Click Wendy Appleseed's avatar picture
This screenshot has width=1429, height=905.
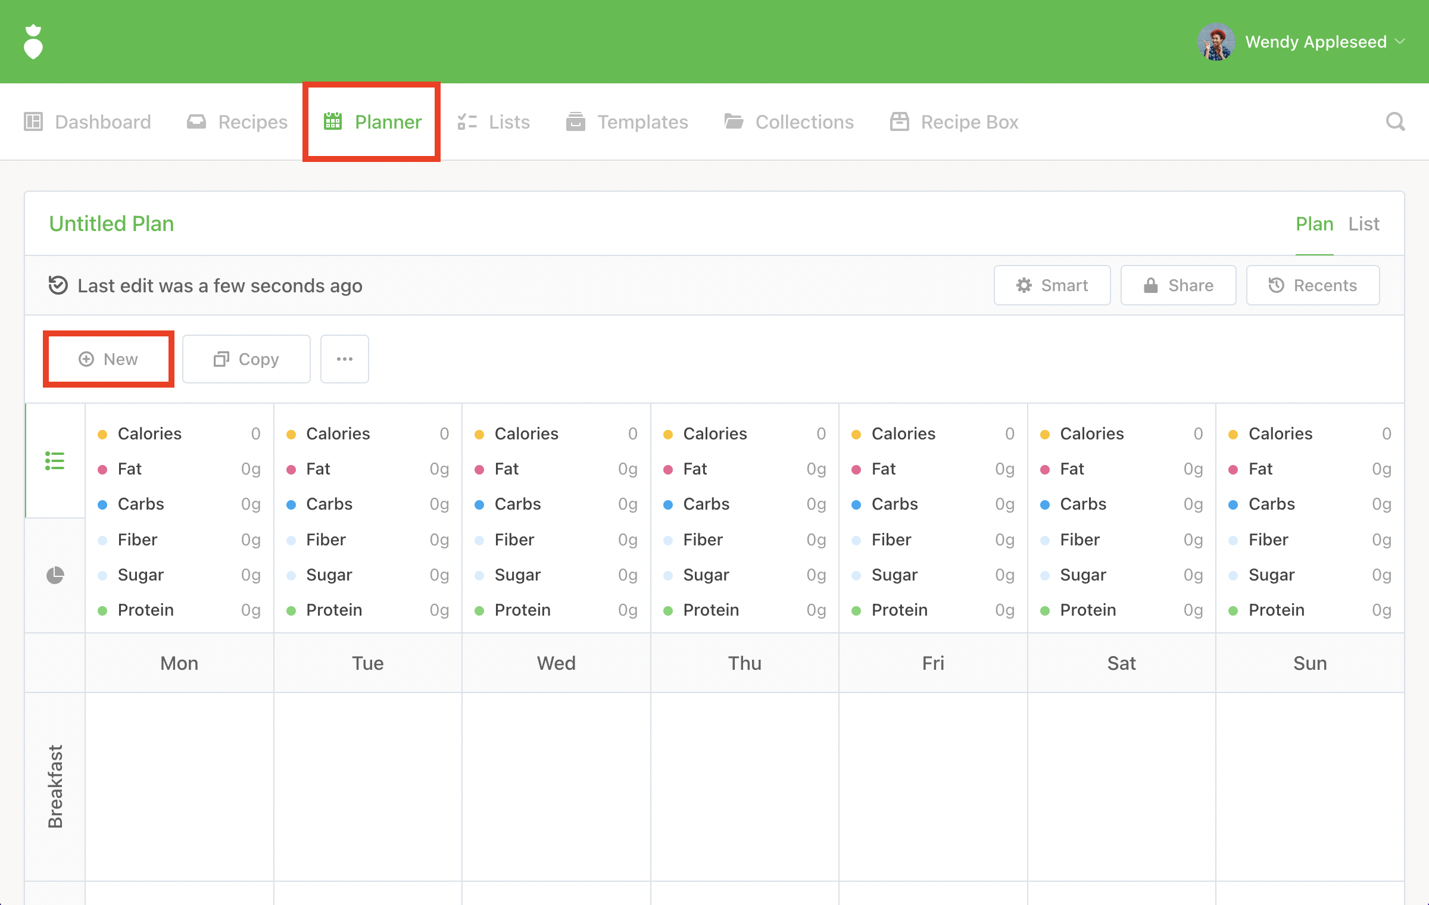[x=1216, y=42]
